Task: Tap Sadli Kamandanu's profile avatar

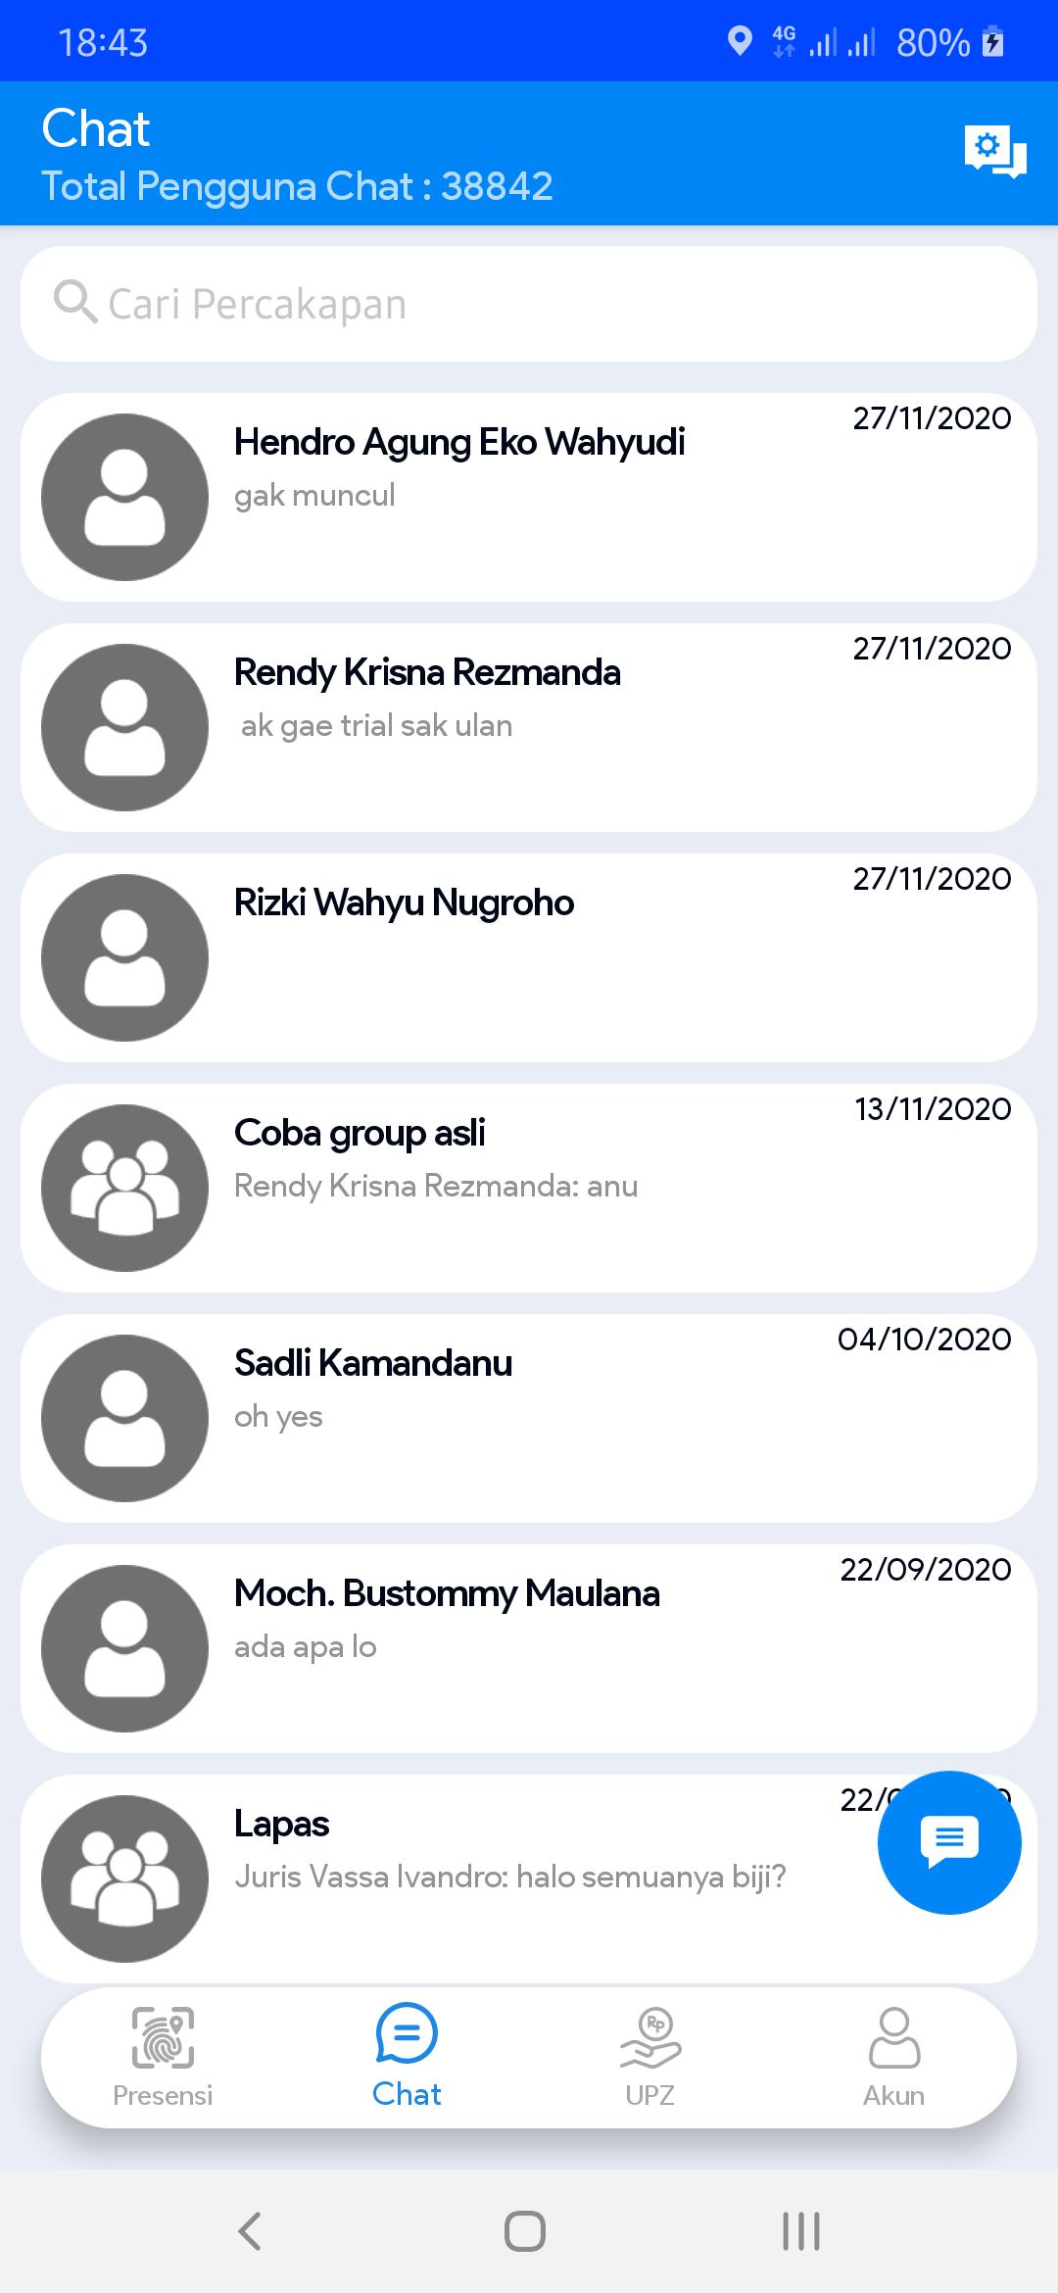Action: pyautogui.click(x=124, y=1418)
